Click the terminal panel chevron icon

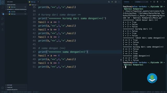pyautogui.click(x=161, y=2)
